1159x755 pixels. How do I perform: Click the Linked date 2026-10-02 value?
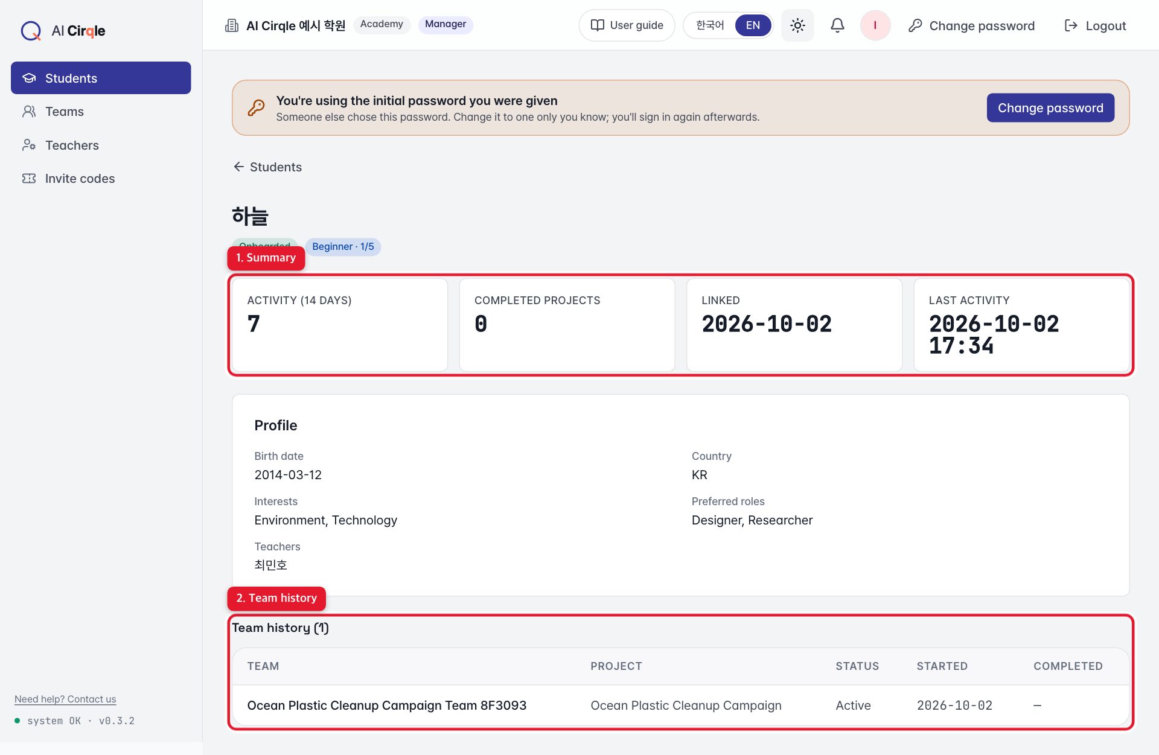767,324
